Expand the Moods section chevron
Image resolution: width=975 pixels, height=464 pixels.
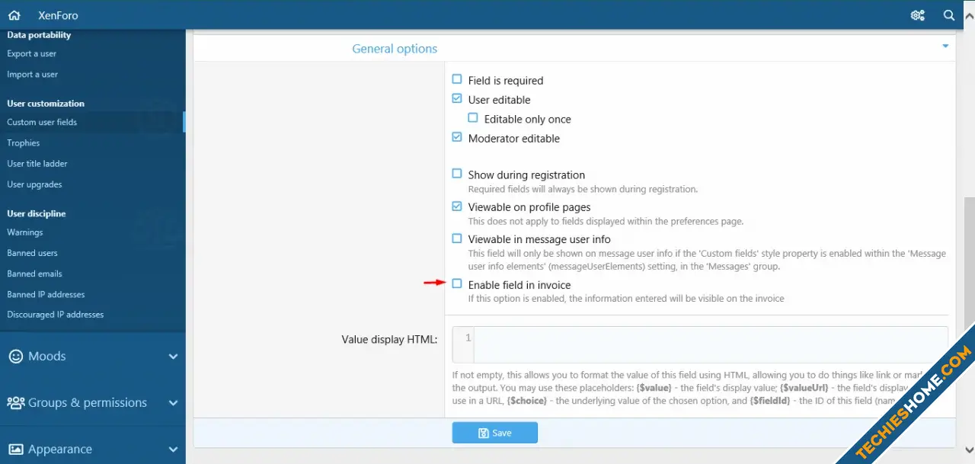(173, 357)
